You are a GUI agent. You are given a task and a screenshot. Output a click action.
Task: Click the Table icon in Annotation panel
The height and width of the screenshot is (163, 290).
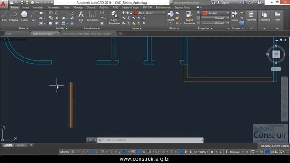click(102, 23)
